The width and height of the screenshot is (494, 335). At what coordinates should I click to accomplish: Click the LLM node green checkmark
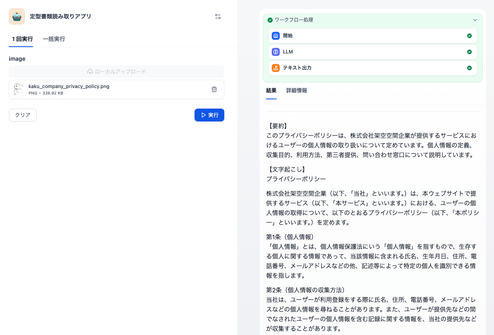[469, 52]
